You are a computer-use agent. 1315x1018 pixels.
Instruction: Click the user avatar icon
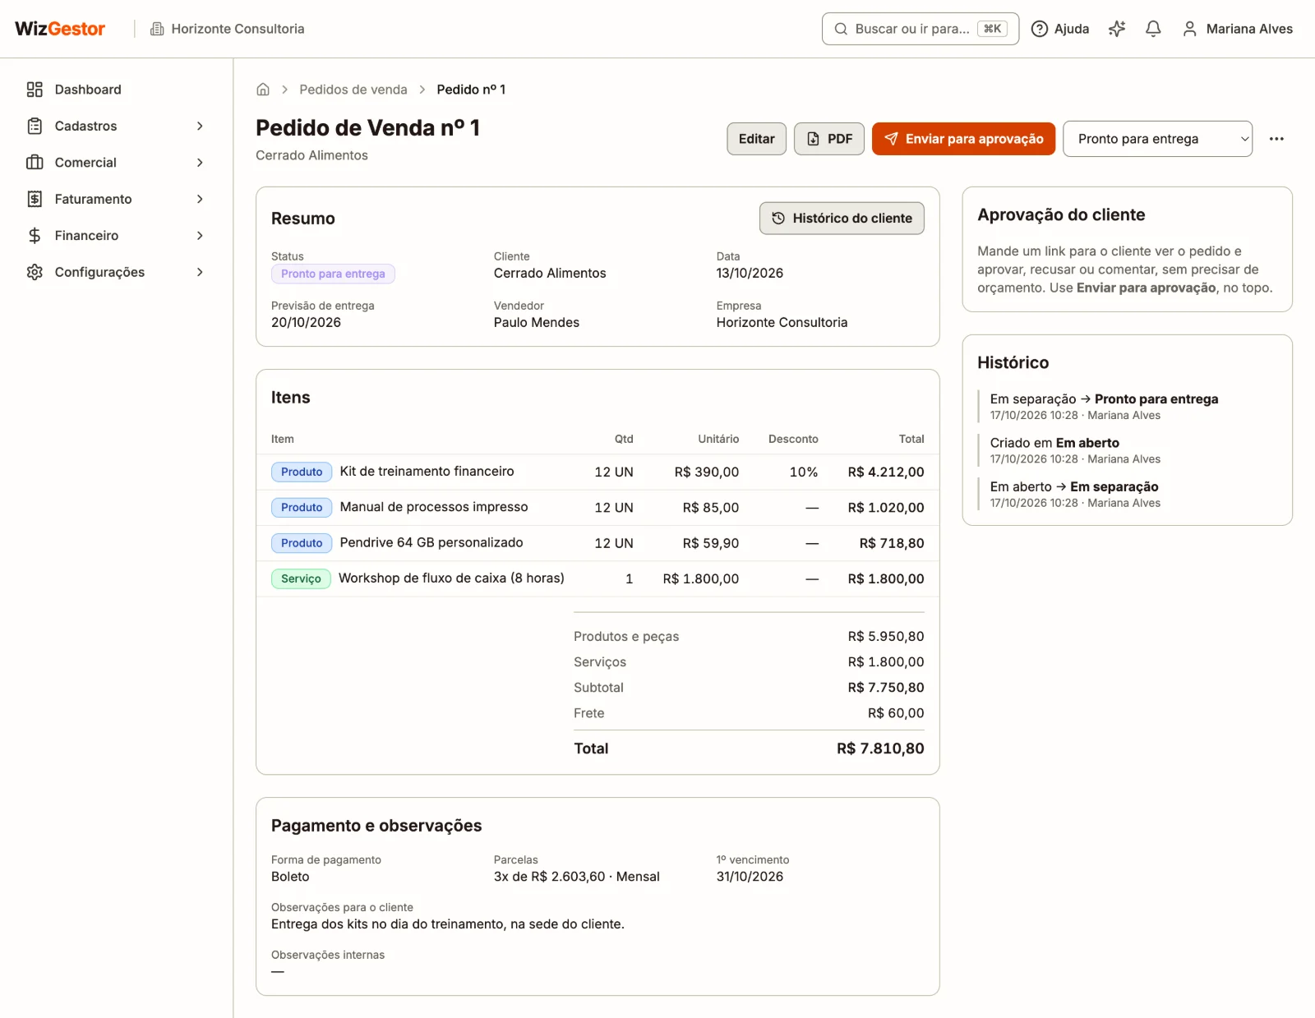click(x=1189, y=29)
